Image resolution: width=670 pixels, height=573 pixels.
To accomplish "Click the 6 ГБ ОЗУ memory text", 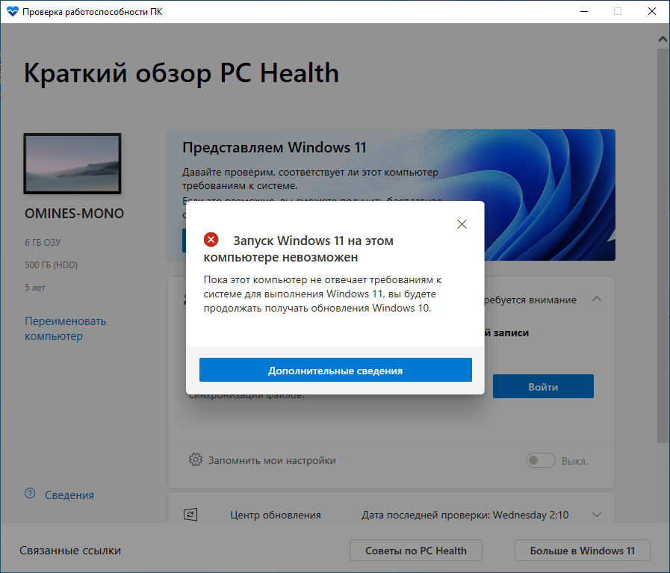I will pos(43,243).
